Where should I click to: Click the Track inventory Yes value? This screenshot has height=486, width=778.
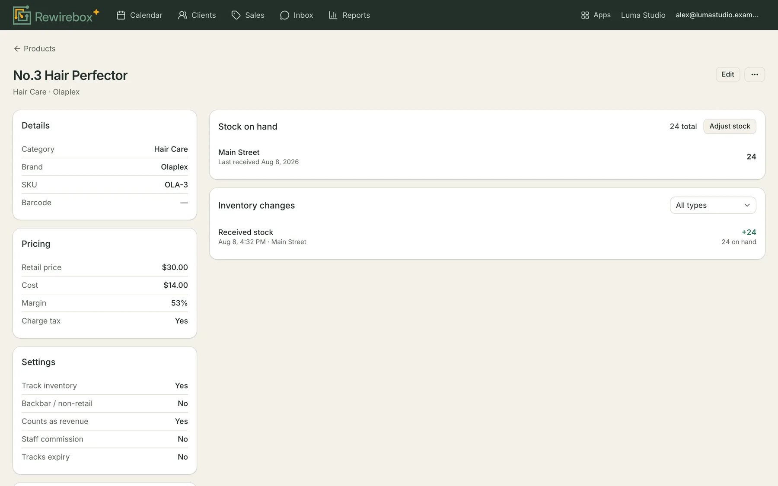click(181, 386)
